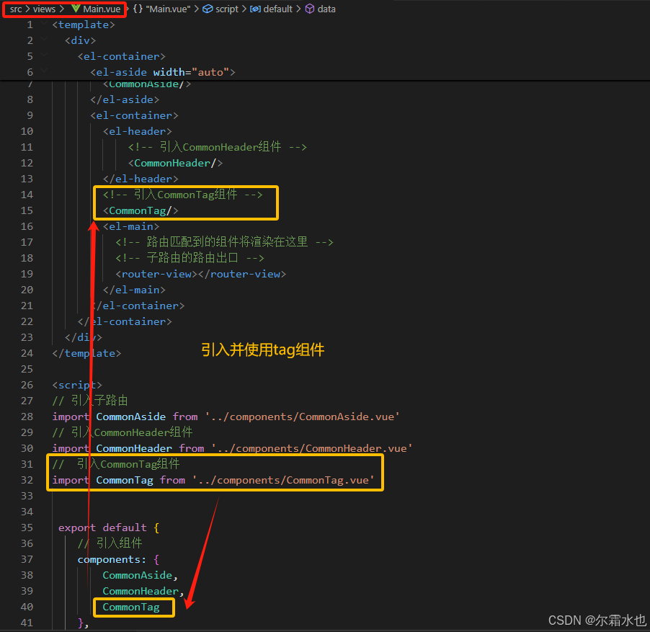Select the script breadcrumb item

(x=227, y=9)
